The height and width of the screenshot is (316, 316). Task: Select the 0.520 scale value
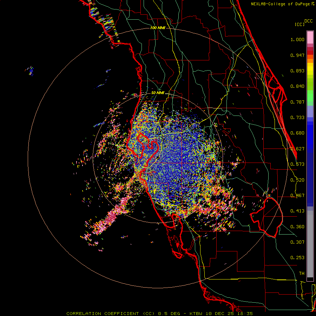coord(297,180)
